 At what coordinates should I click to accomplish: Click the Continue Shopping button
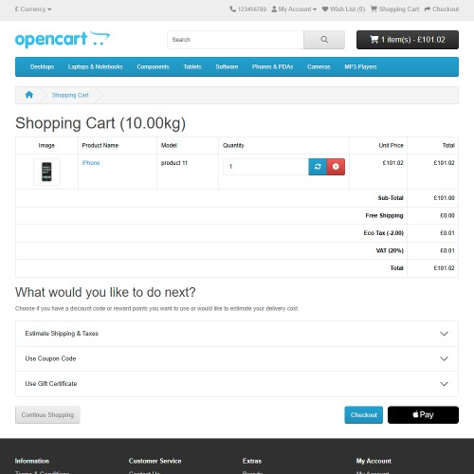(x=47, y=414)
